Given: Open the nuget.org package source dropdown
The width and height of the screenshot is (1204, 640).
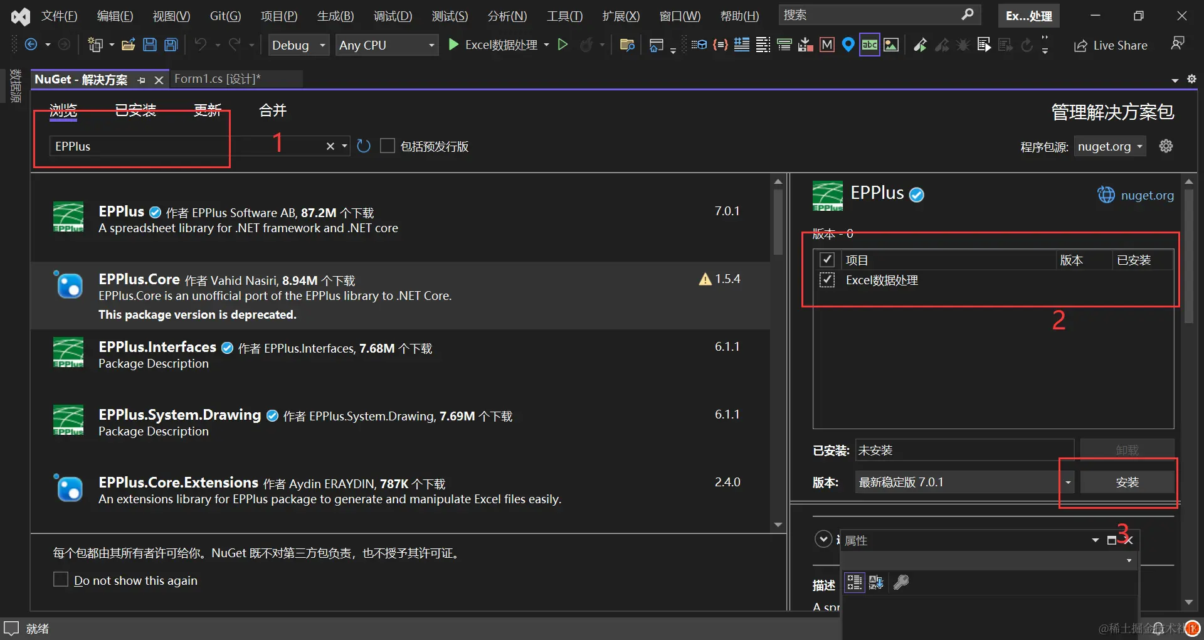Looking at the screenshot, I should pyautogui.click(x=1110, y=146).
